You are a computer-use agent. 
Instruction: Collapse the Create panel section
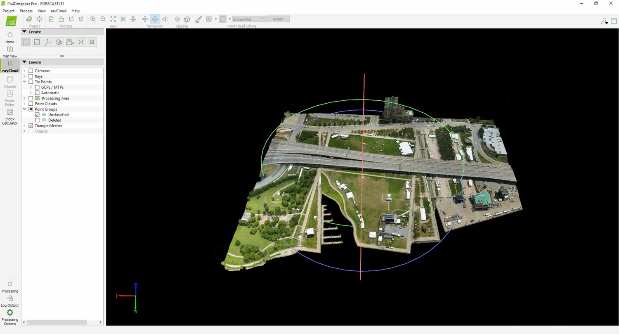pos(24,32)
